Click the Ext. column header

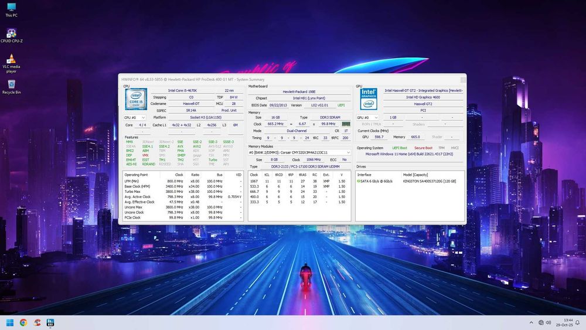point(326,175)
